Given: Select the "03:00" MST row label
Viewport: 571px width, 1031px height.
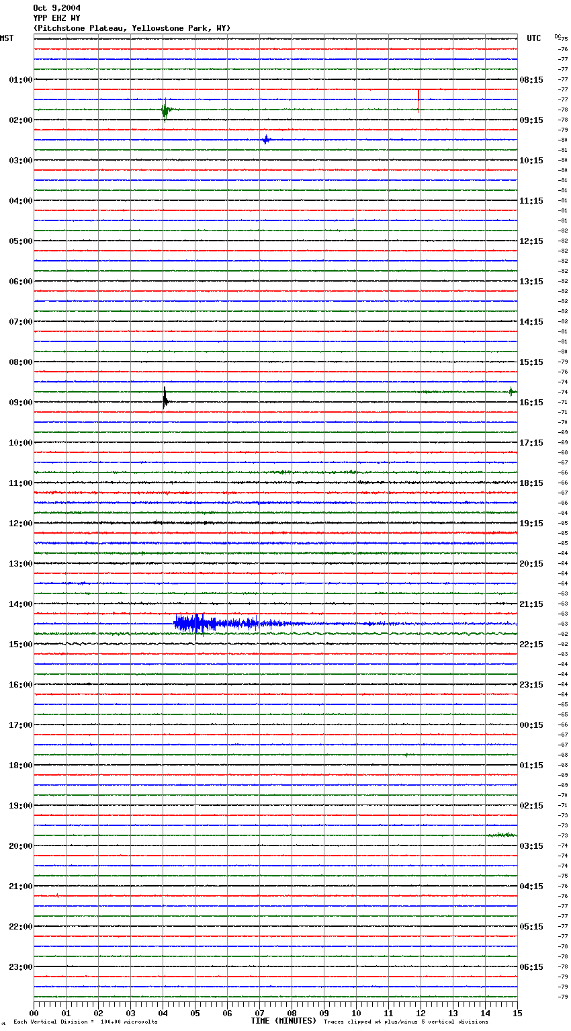Looking at the screenshot, I should coord(21,161).
